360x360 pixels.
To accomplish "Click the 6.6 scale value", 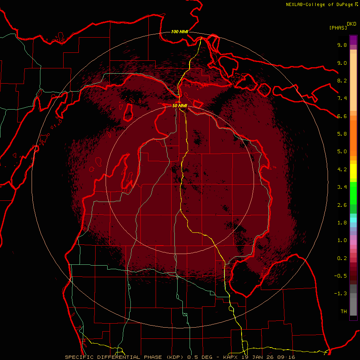I will pyautogui.click(x=342, y=116).
